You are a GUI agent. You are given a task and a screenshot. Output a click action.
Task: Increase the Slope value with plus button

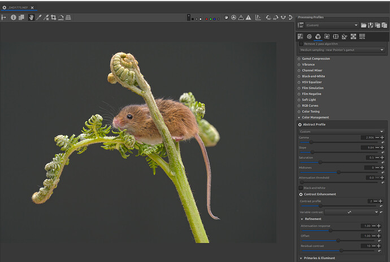pos(382,148)
